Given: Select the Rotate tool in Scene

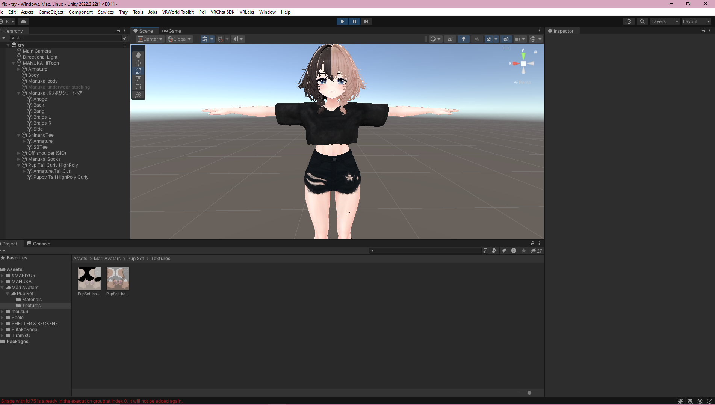Looking at the screenshot, I should pos(138,71).
